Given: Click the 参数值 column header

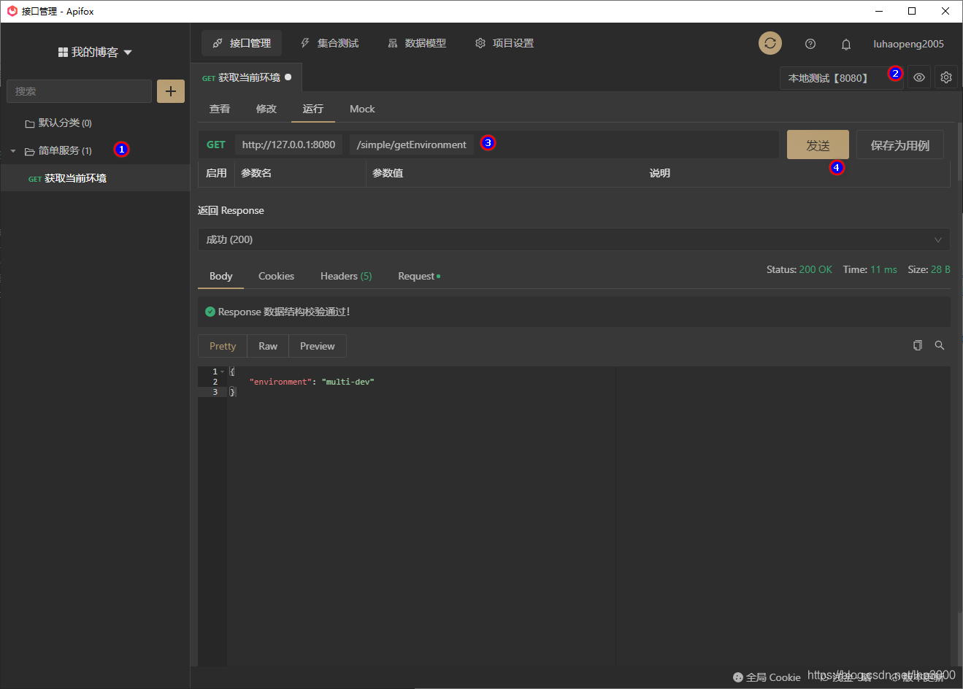Looking at the screenshot, I should pyautogui.click(x=388, y=173).
